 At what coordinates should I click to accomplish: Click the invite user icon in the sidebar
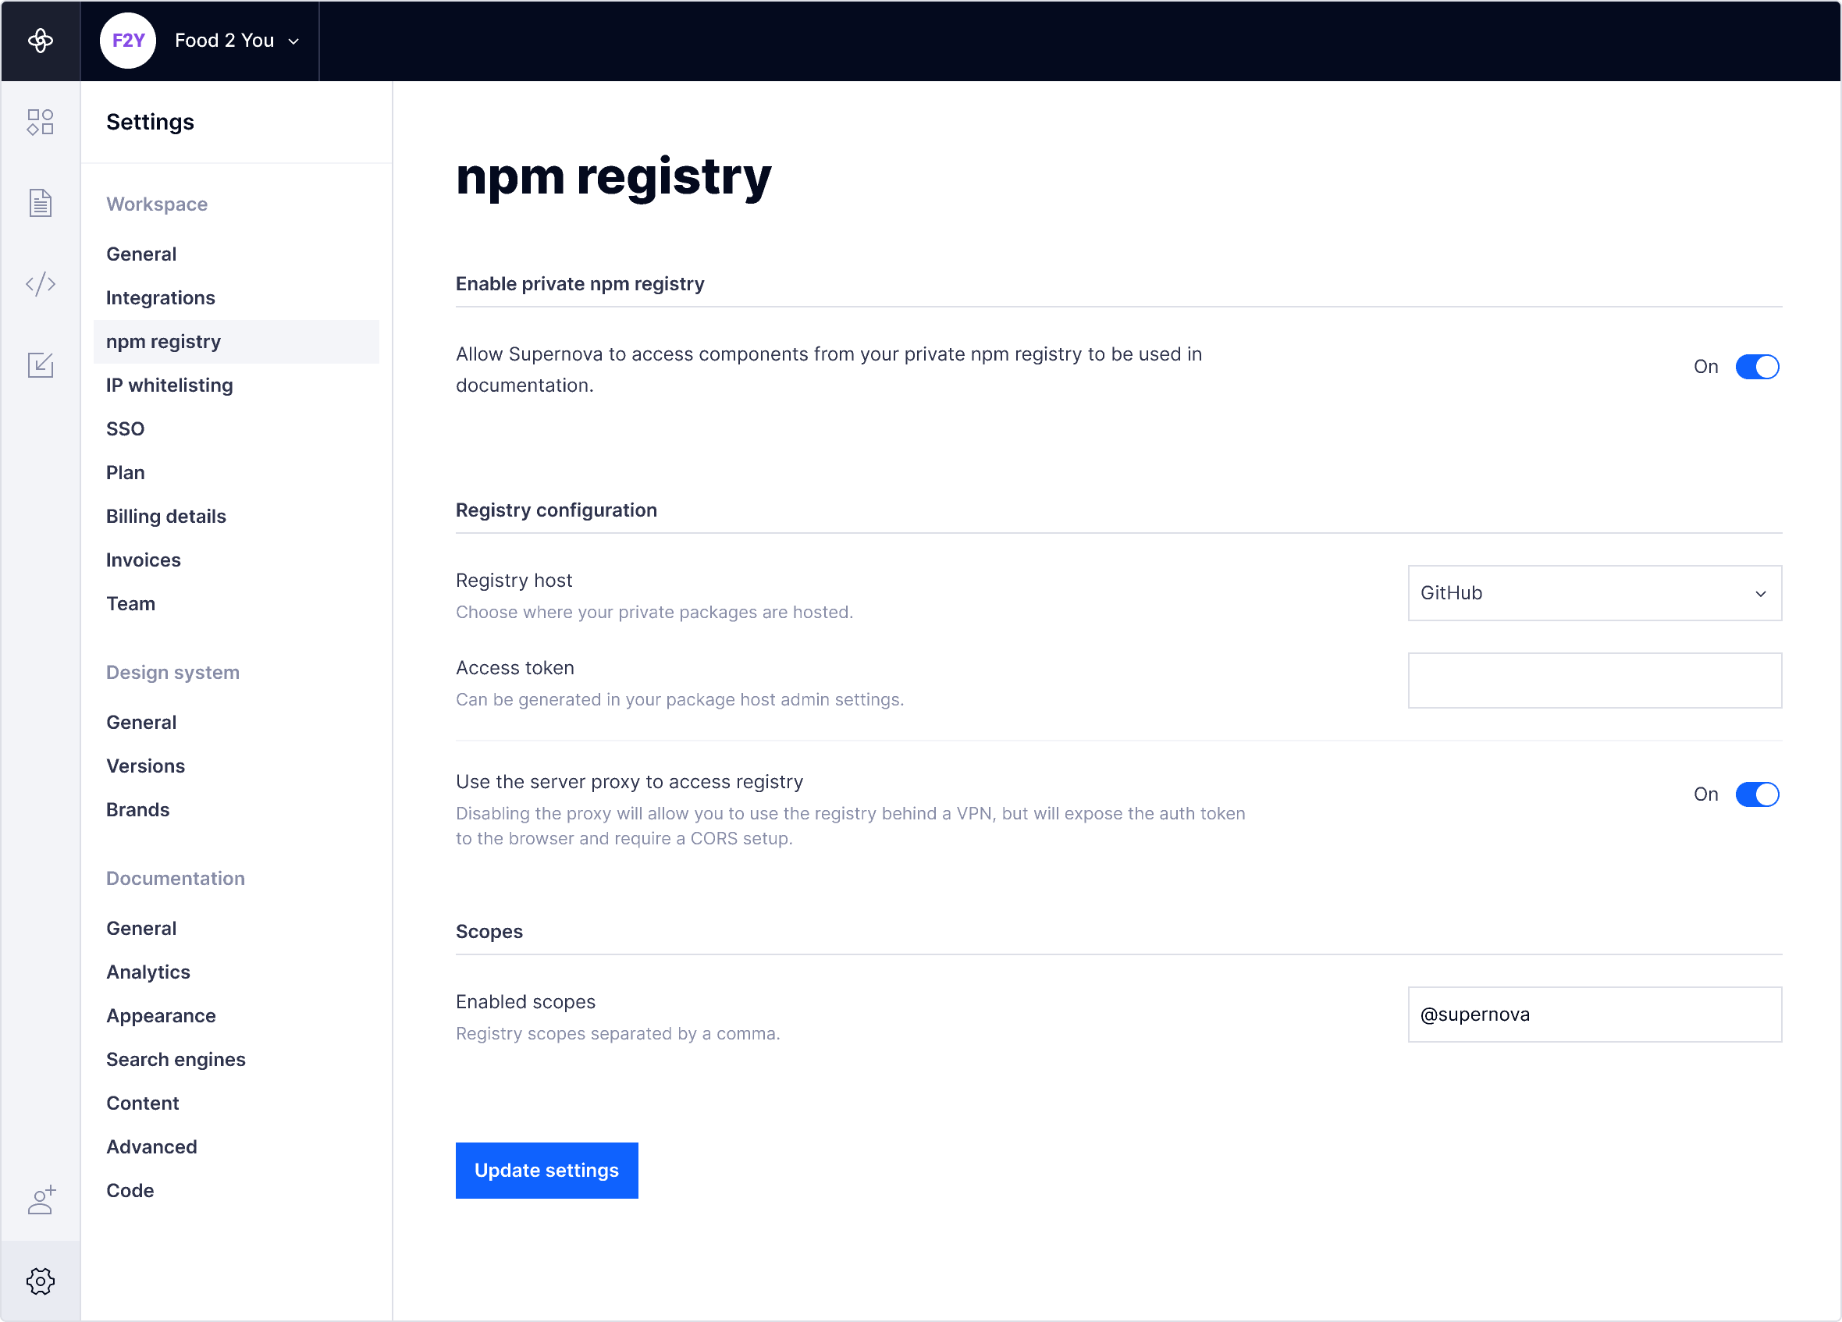41,1200
